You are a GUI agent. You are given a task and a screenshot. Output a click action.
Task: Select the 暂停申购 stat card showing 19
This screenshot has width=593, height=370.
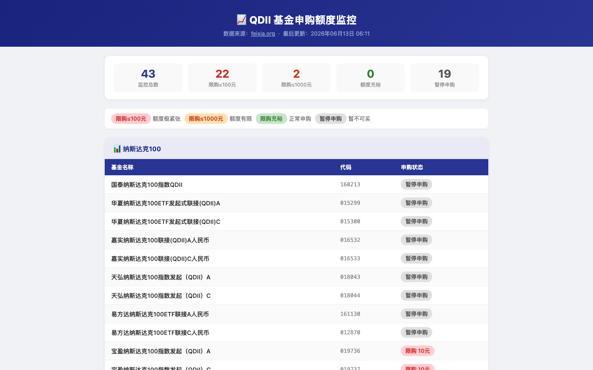pos(445,78)
